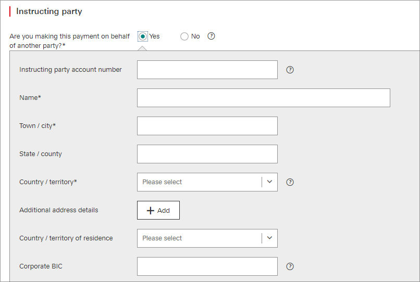Click the help icon beside the No option
Viewport: 420px width, 282px height.
tap(211, 36)
